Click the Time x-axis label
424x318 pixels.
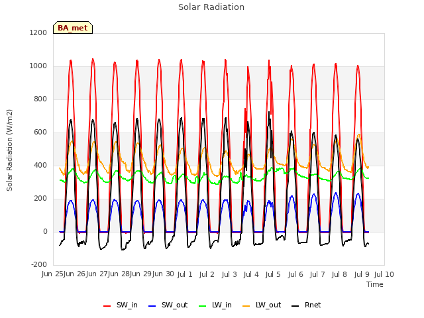(375, 284)
